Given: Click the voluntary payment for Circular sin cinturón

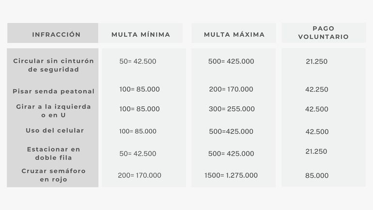Looking at the screenshot, I should (x=317, y=61).
